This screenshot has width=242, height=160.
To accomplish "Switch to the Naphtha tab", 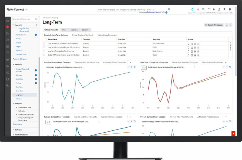I will 74,30.
